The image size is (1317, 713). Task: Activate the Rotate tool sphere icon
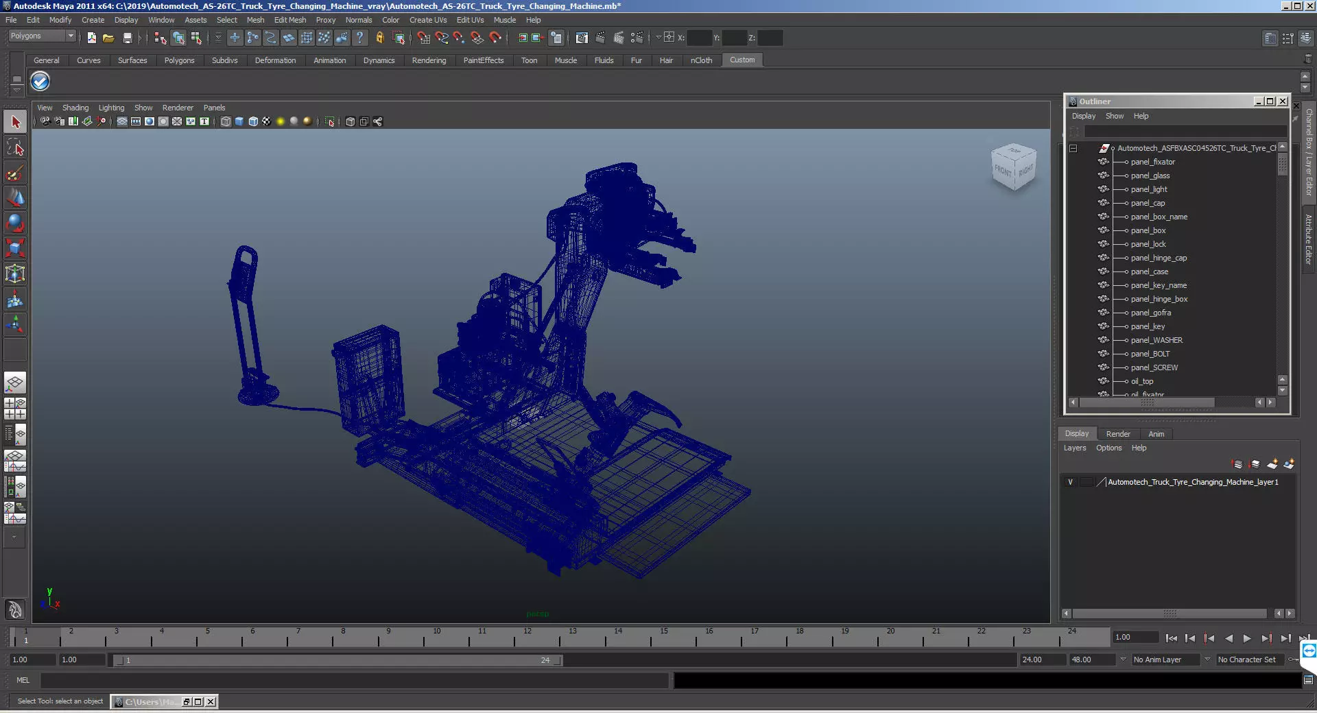click(15, 223)
